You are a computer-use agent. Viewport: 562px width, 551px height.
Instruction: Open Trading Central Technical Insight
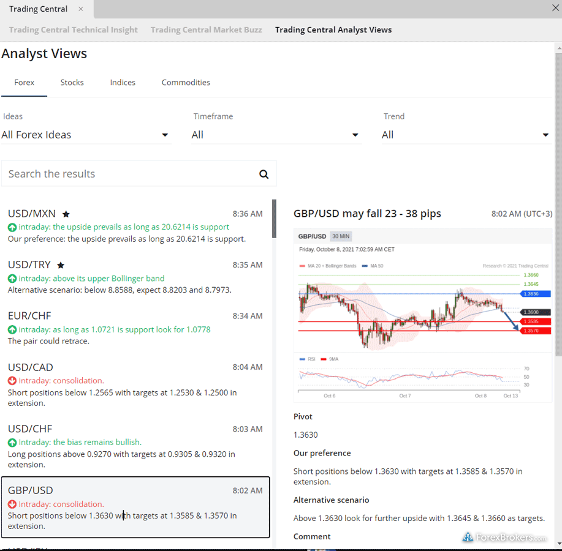click(74, 29)
